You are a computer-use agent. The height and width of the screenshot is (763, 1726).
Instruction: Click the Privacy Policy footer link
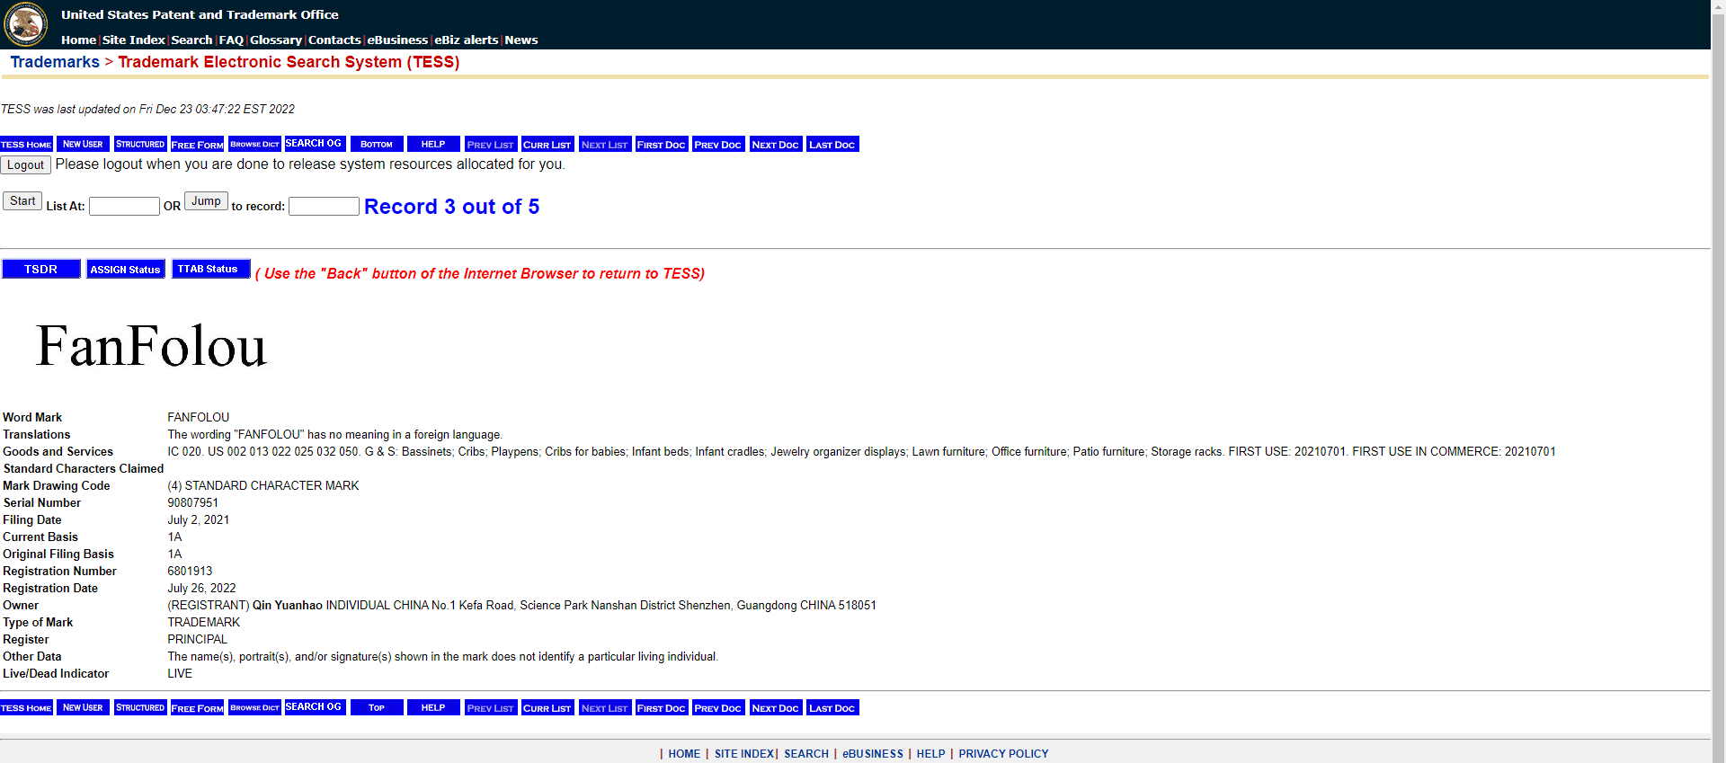pyautogui.click(x=1003, y=754)
